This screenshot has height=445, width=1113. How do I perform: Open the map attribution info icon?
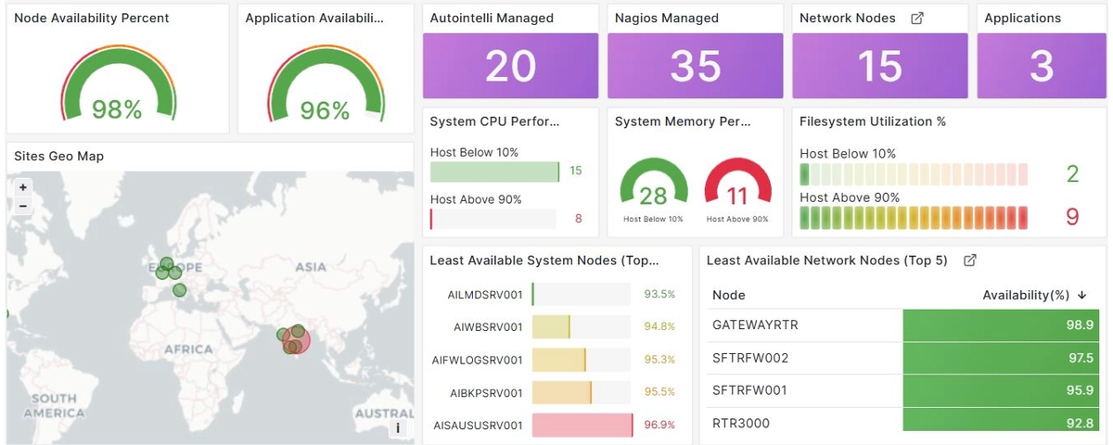(398, 427)
